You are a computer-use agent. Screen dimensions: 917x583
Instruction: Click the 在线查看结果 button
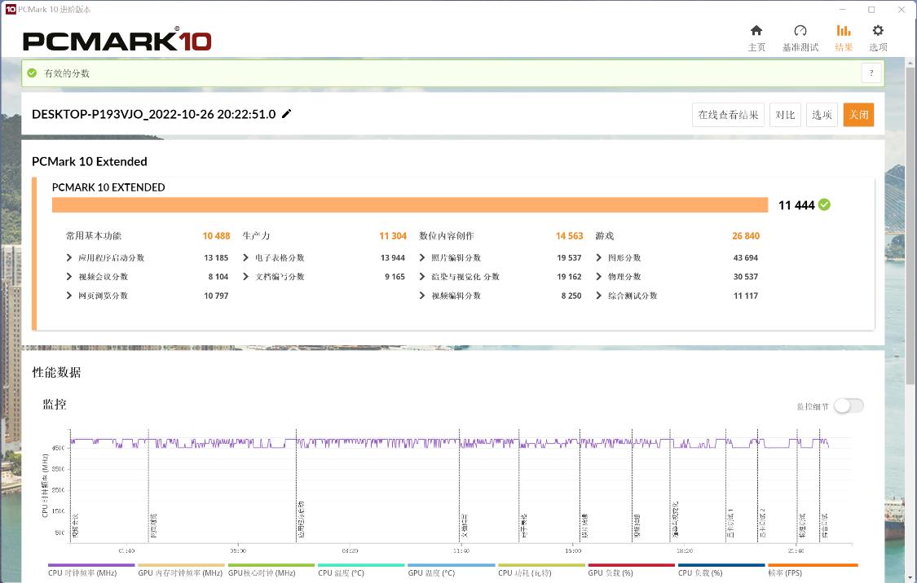(728, 115)
